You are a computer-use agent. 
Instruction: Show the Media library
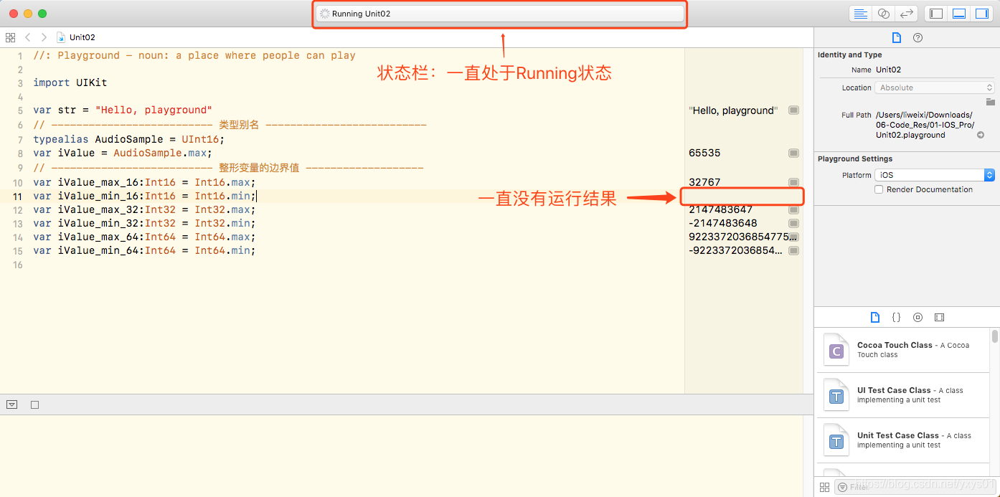939,317
